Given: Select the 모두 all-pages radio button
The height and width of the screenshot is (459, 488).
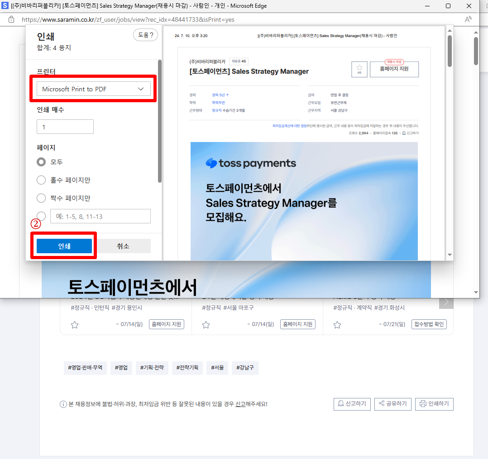Looking at the screenshot, I should pos(41,162).
